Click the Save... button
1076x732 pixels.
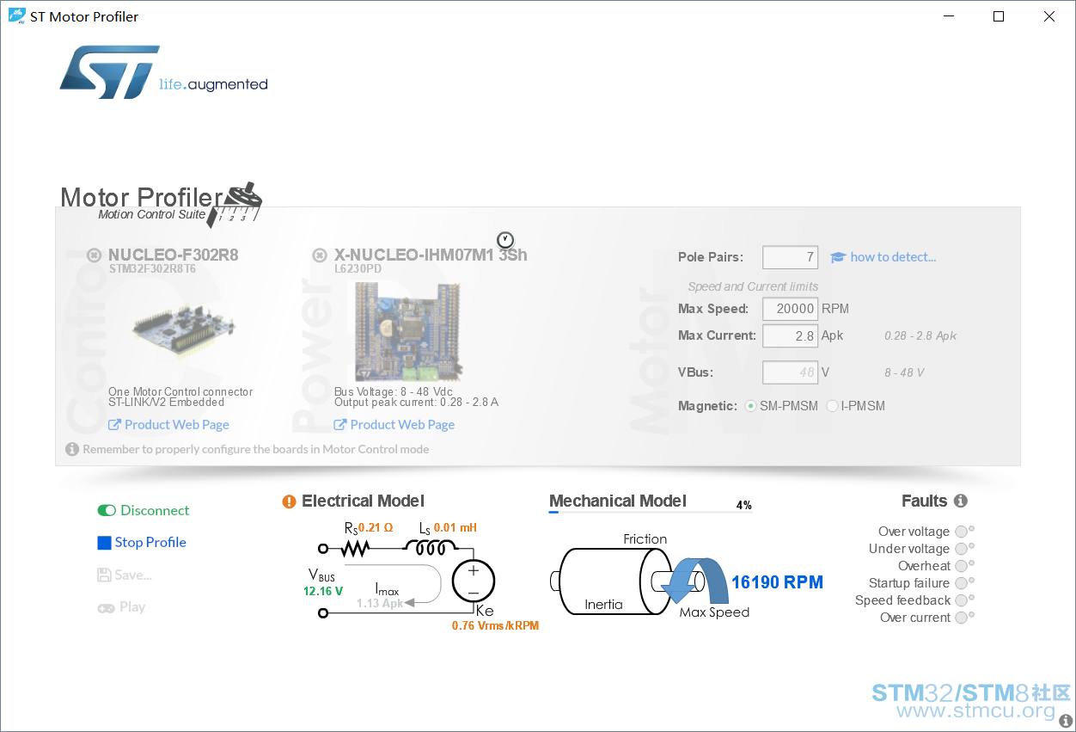tap(125, 575)
